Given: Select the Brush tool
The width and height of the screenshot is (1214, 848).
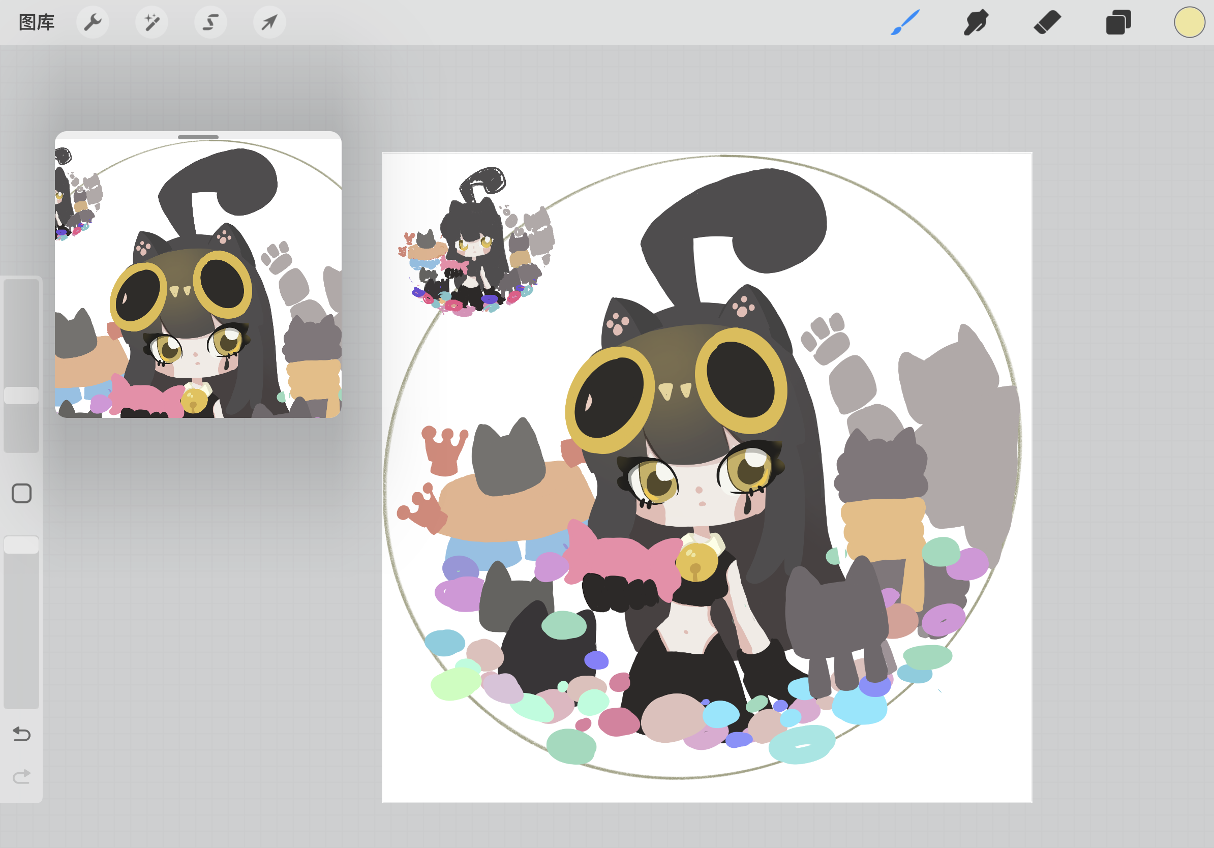Looking at the screenshot, I should [x=905, y=22].
